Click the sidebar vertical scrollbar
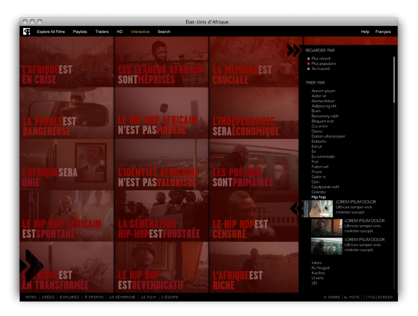 pyautogui.click(x=394, y=80)
